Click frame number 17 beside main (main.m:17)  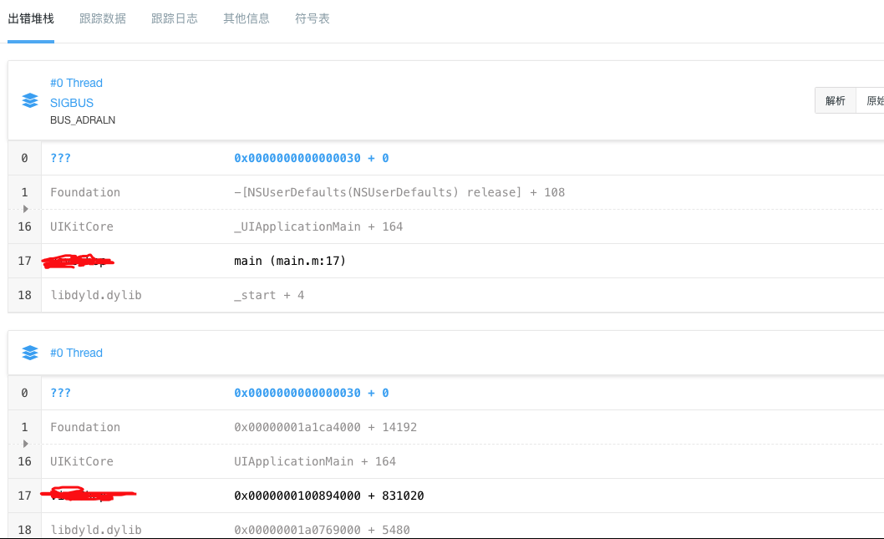coord(24,261)
